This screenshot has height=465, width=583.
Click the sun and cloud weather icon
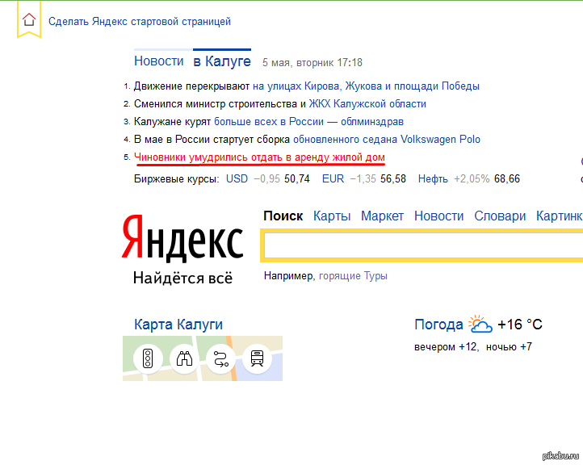(x=481, y=325)
